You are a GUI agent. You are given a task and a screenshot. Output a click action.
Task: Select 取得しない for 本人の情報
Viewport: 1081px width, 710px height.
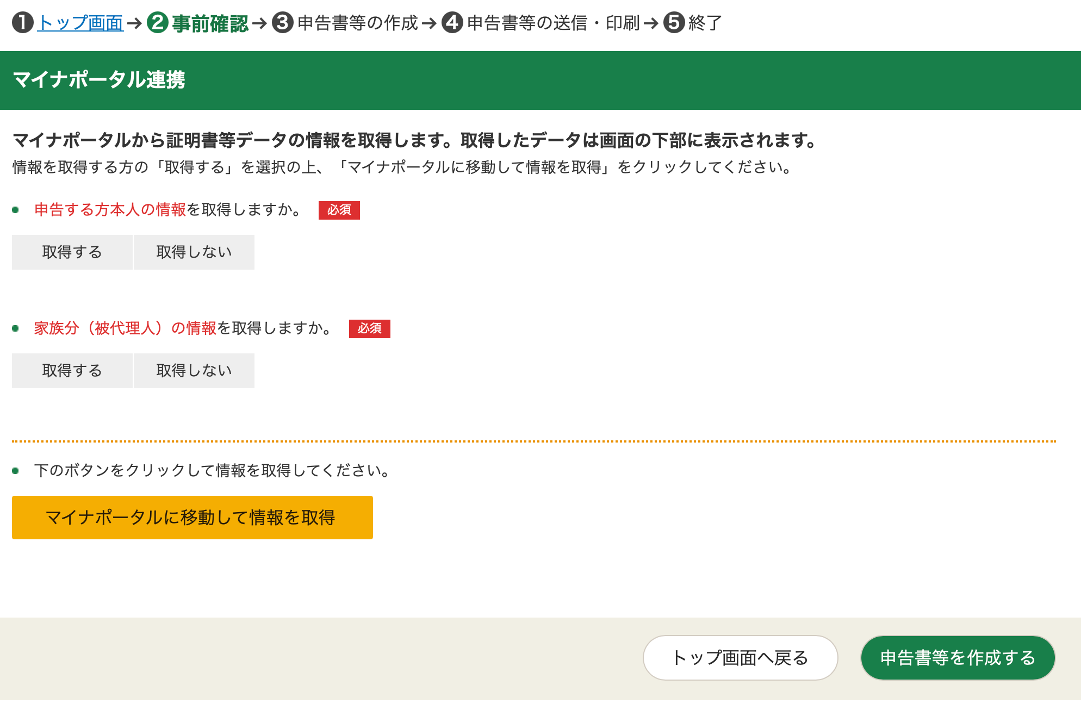pyautogui.click(x=194, y=252)
